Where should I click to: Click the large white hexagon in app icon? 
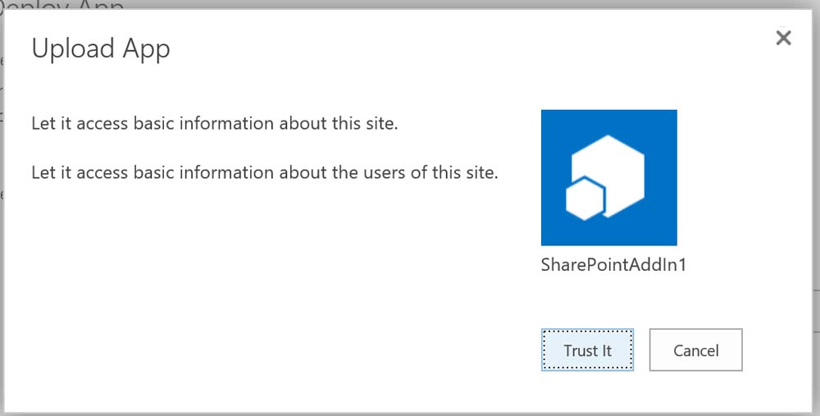pyautogui.click(x=613, y=169)
